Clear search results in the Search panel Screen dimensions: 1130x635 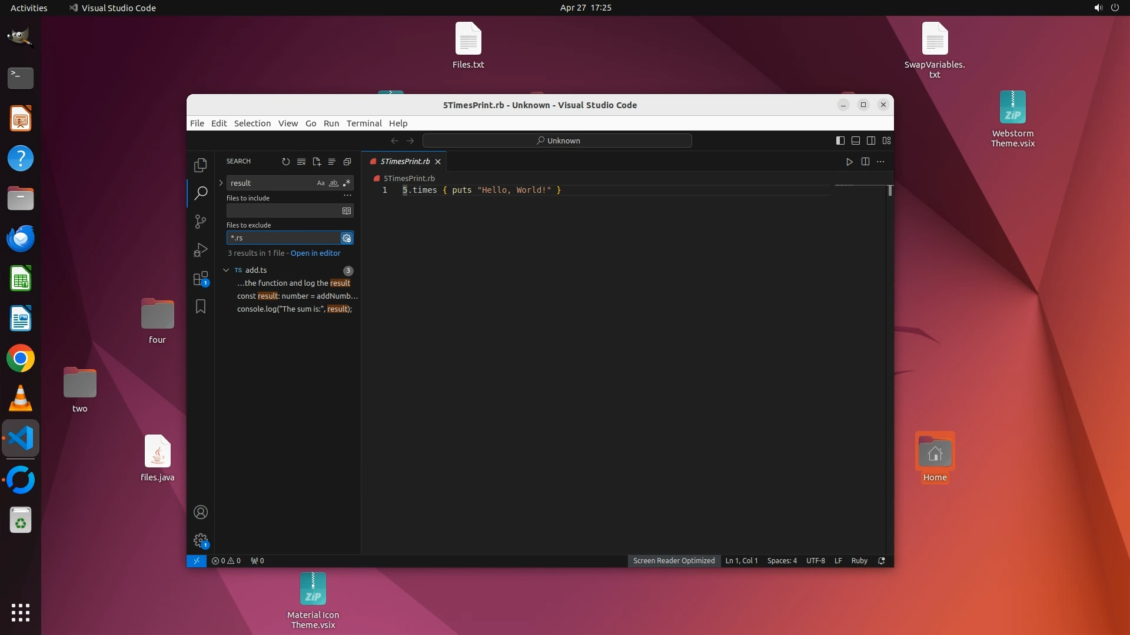(x=301, y=162)
